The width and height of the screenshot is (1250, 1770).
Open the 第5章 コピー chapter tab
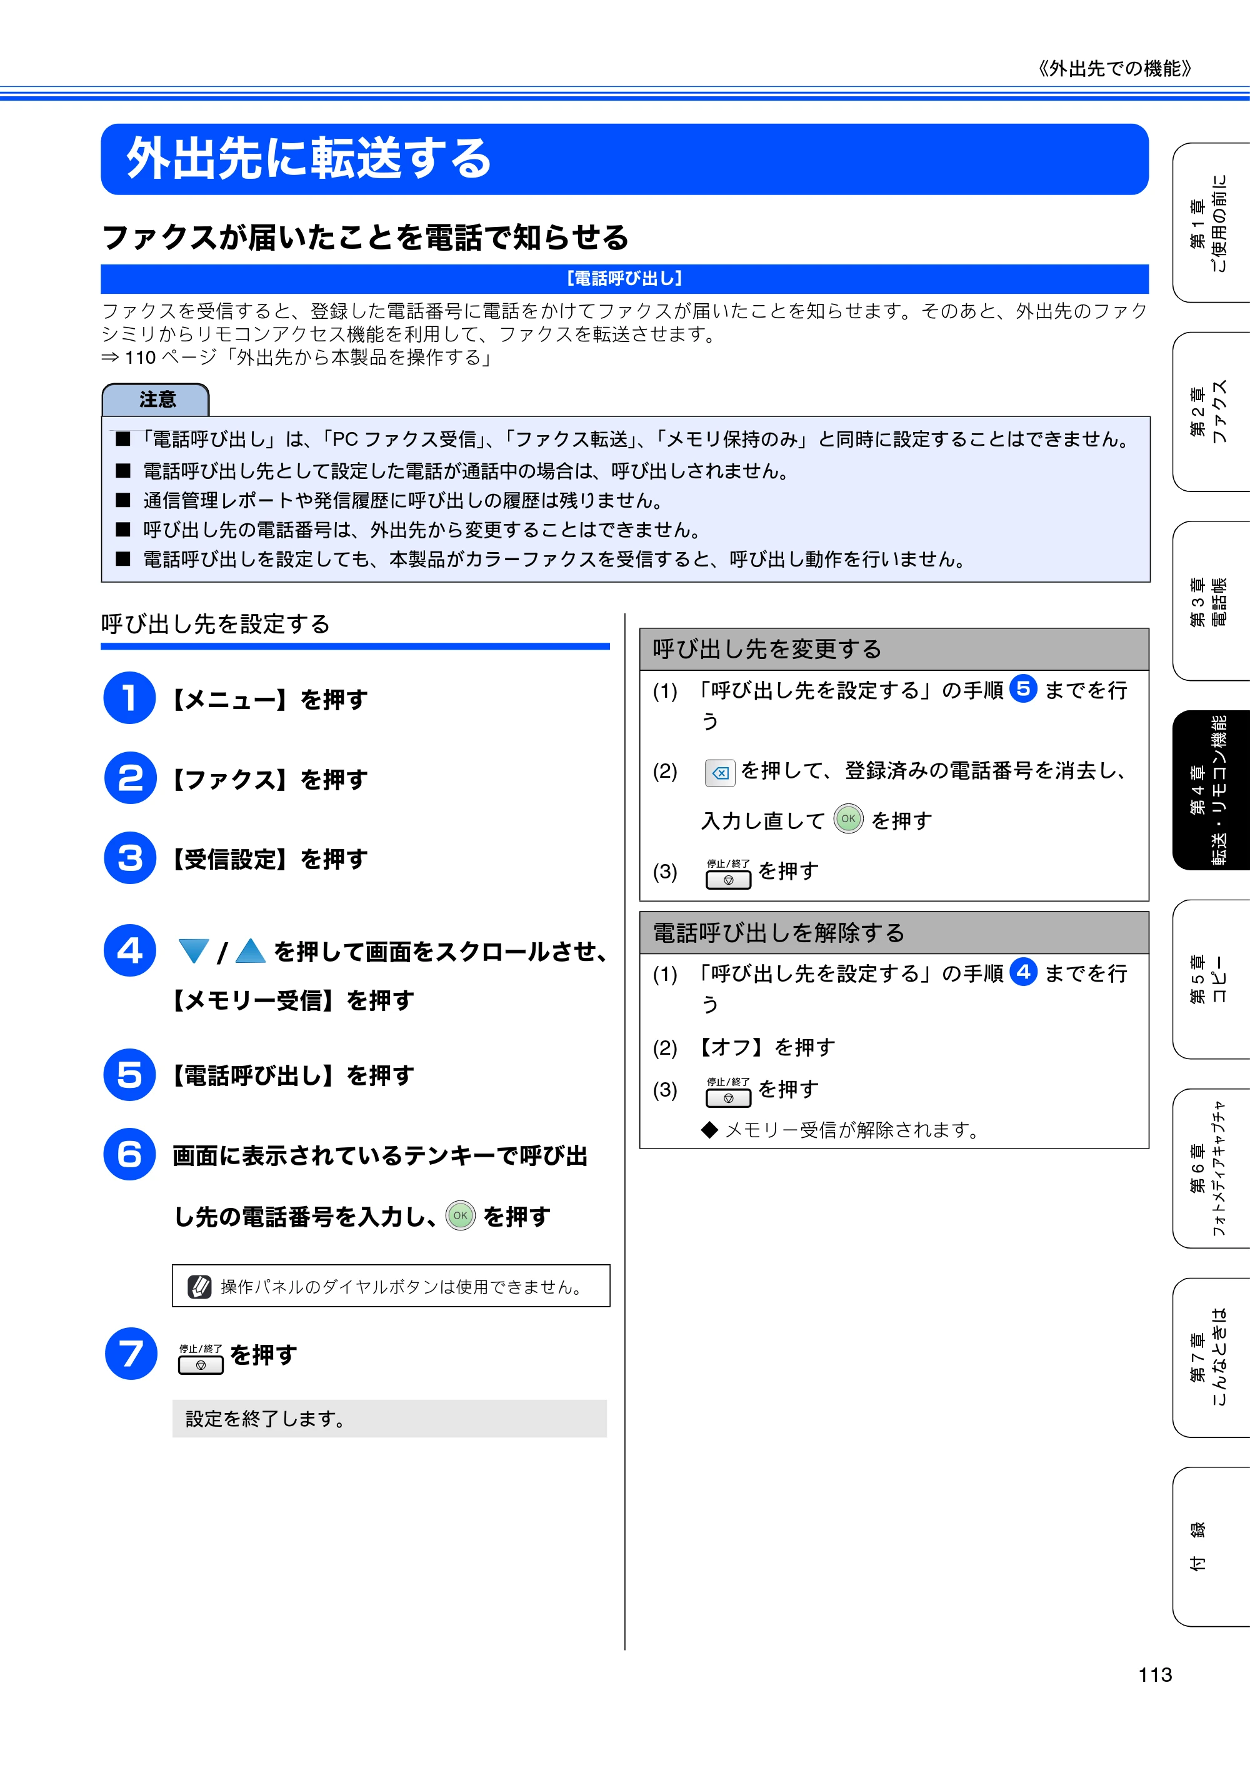(1211, 979)
